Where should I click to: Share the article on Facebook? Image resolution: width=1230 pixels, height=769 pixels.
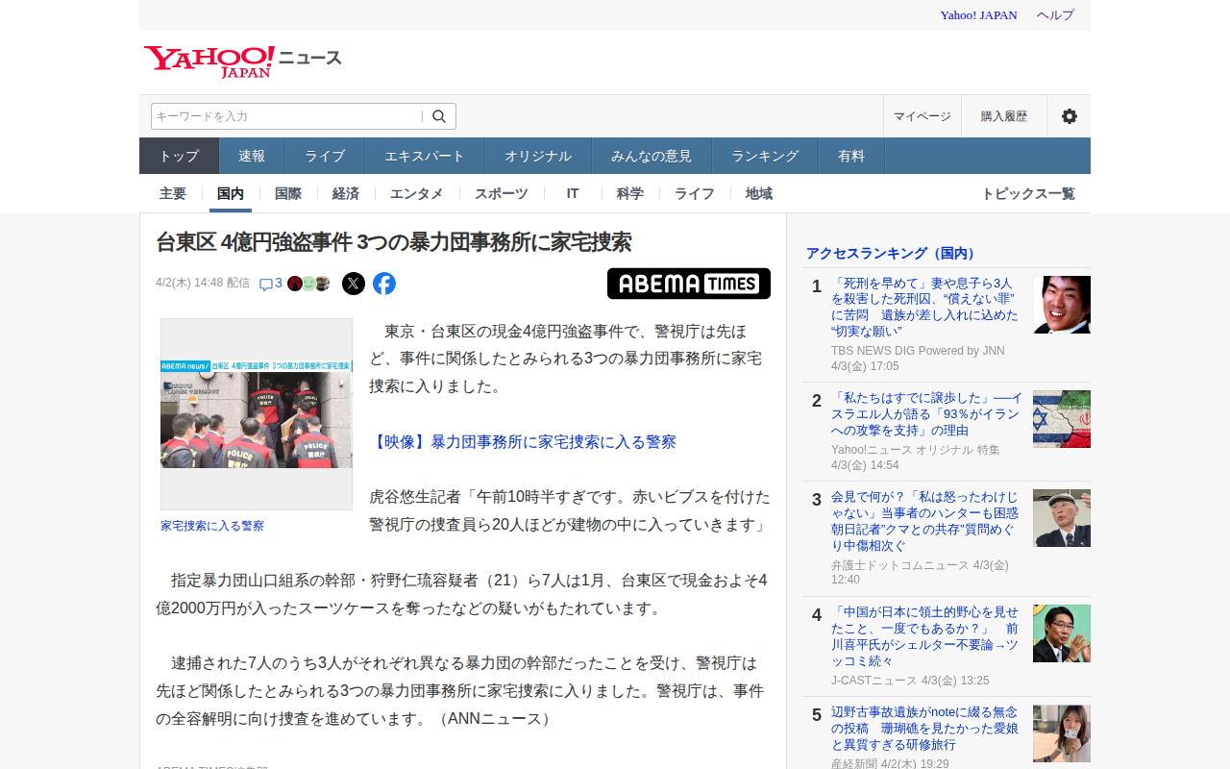tap(384, 284)
